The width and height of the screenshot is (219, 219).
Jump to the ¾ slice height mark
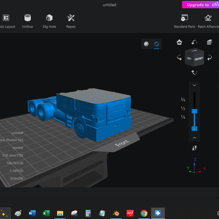tap(183, 99)
